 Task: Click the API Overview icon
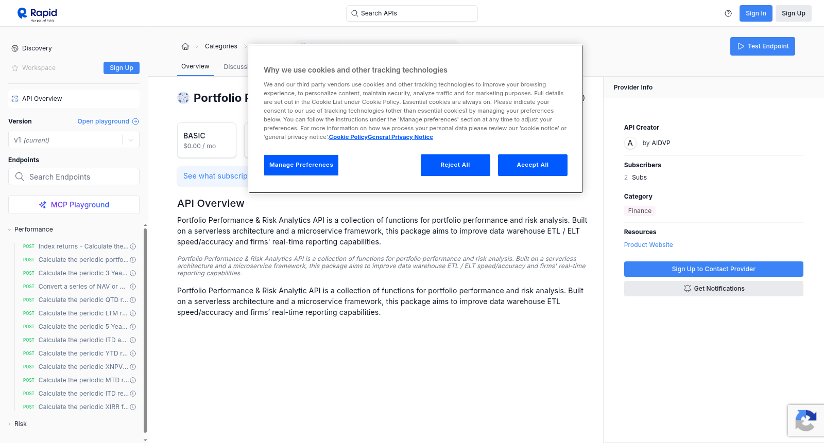coord(15,99)
